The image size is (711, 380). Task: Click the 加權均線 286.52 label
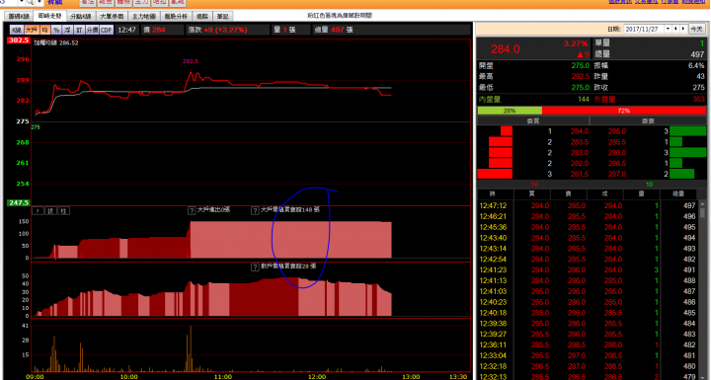point(55,43)
